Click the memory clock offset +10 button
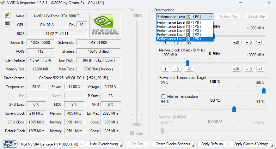Screen dimensions: 276x149 (x=249, y=69)
